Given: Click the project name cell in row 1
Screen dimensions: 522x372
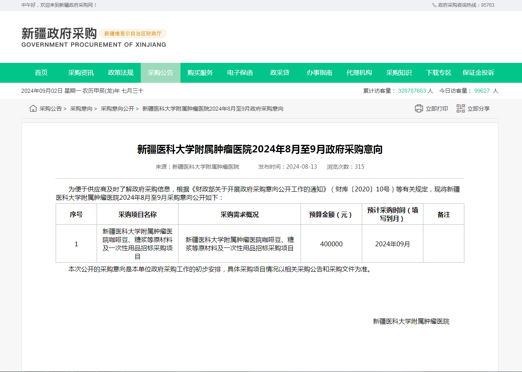Looking at the screenshot, I should 138,244.
